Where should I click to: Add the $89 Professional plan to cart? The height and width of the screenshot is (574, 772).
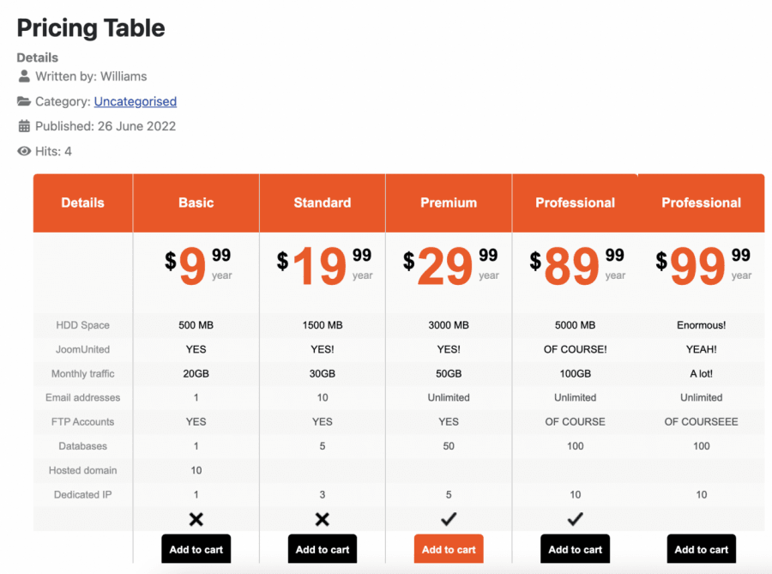pos(575,549)
